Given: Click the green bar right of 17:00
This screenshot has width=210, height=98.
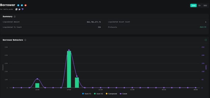Looking at the screenshot, I should click(77, 83).
